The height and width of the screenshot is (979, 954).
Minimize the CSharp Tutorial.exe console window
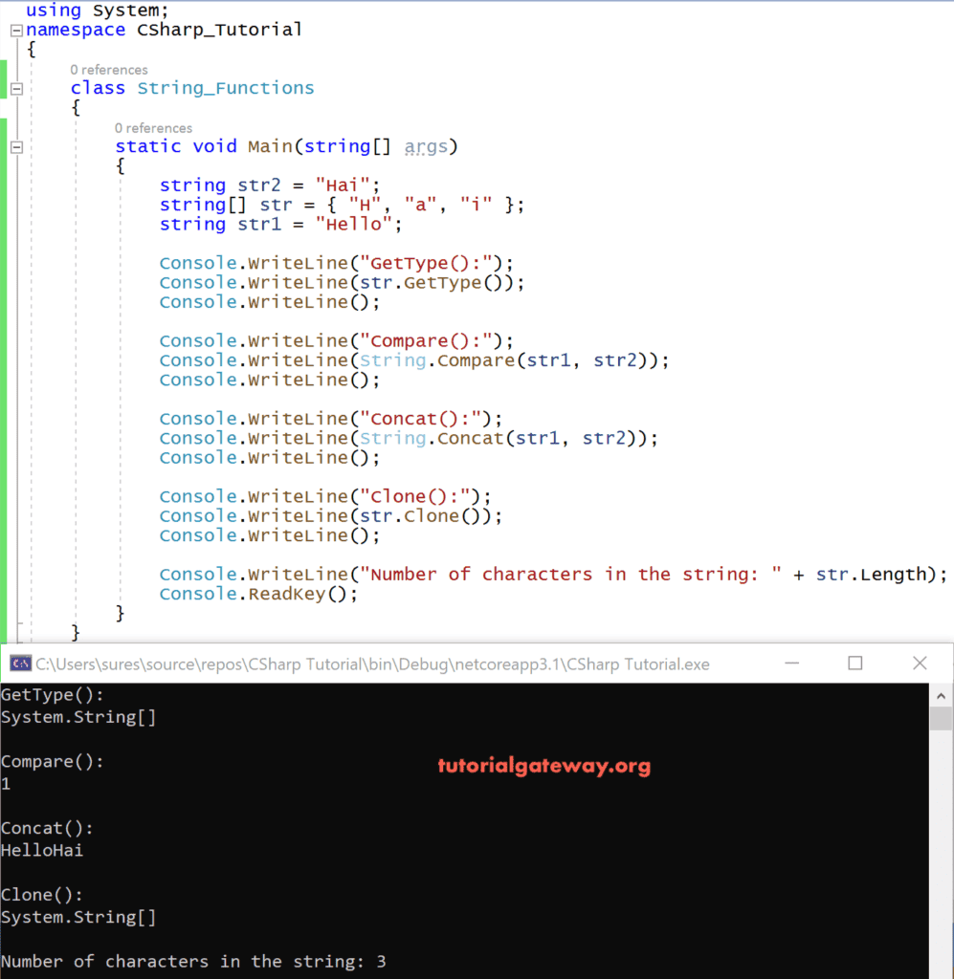point(792,664)
